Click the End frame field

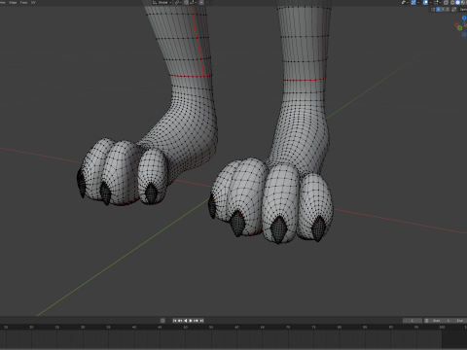(x=460, y=321)
